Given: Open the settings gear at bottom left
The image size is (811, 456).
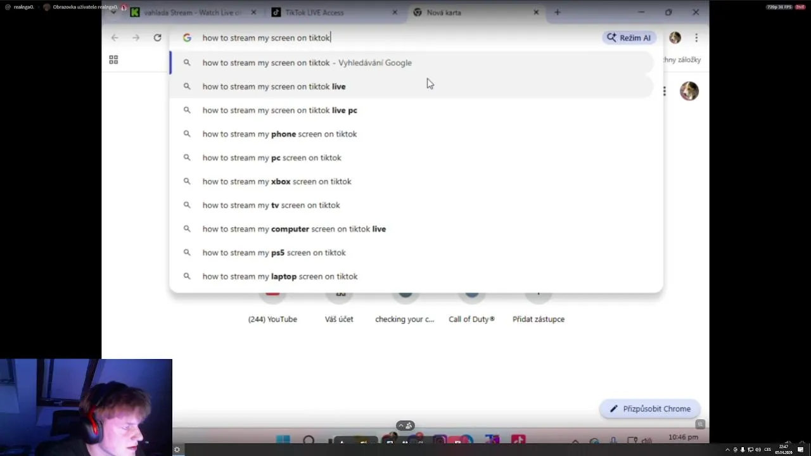Looking at the screenshot, I should 177,450.
